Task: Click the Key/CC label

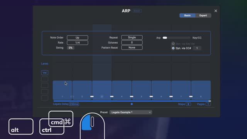Action: coord(197,38)
